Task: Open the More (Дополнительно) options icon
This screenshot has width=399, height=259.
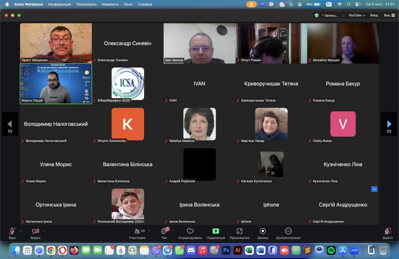Action: (x=288, y=231)
